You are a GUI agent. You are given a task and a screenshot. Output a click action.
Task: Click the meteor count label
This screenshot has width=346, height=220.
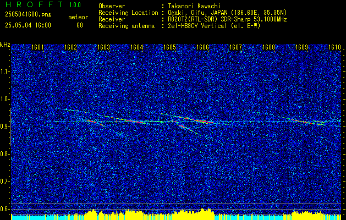[78, 17]
